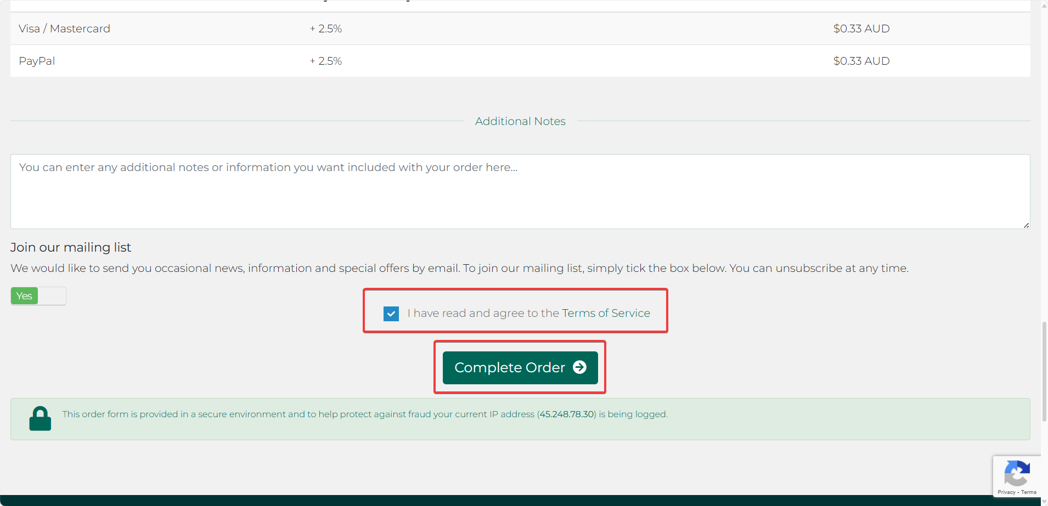Click the scrollbar down arrow

[x=1044, y=502]
